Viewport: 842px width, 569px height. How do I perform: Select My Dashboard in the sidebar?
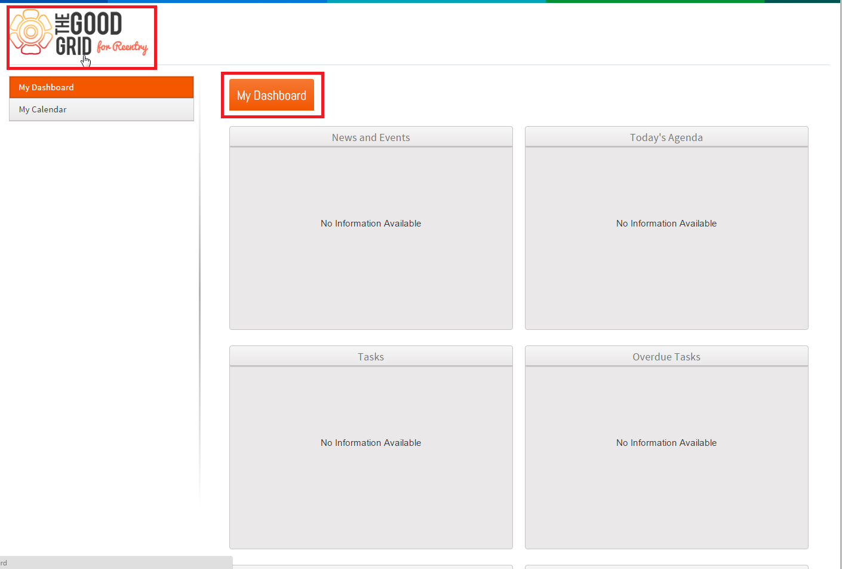[x=102, y=87]
